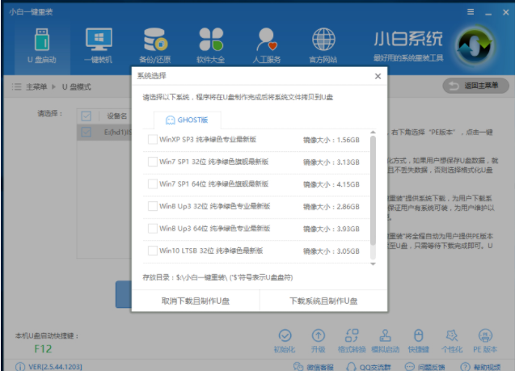Select the Win10 LTSB 32位 checkbox
The height and width of the screenshot is (371, 515).
[153, 251]
